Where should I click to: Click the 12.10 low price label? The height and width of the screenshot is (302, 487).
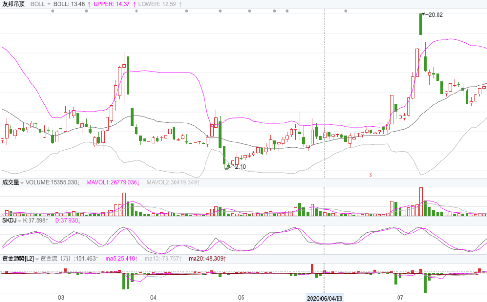(x=239, y=167)
